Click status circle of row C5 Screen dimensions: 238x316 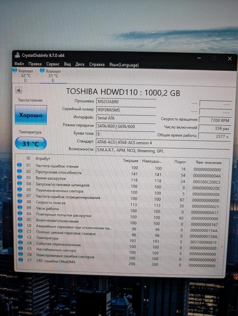coord(21,248)
